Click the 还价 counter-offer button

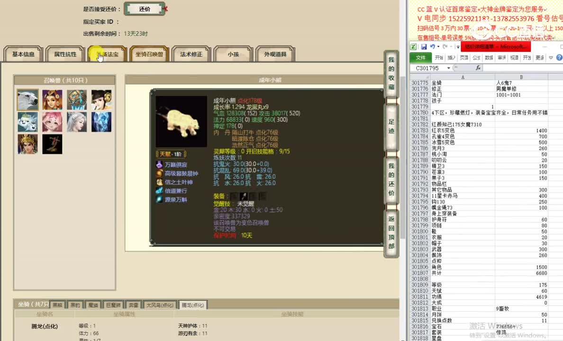(x=145, y=9)
